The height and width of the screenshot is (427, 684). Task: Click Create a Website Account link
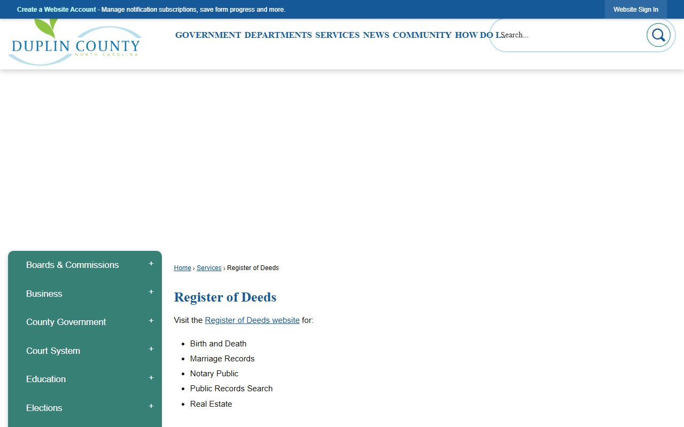click(x=57, y=10)
